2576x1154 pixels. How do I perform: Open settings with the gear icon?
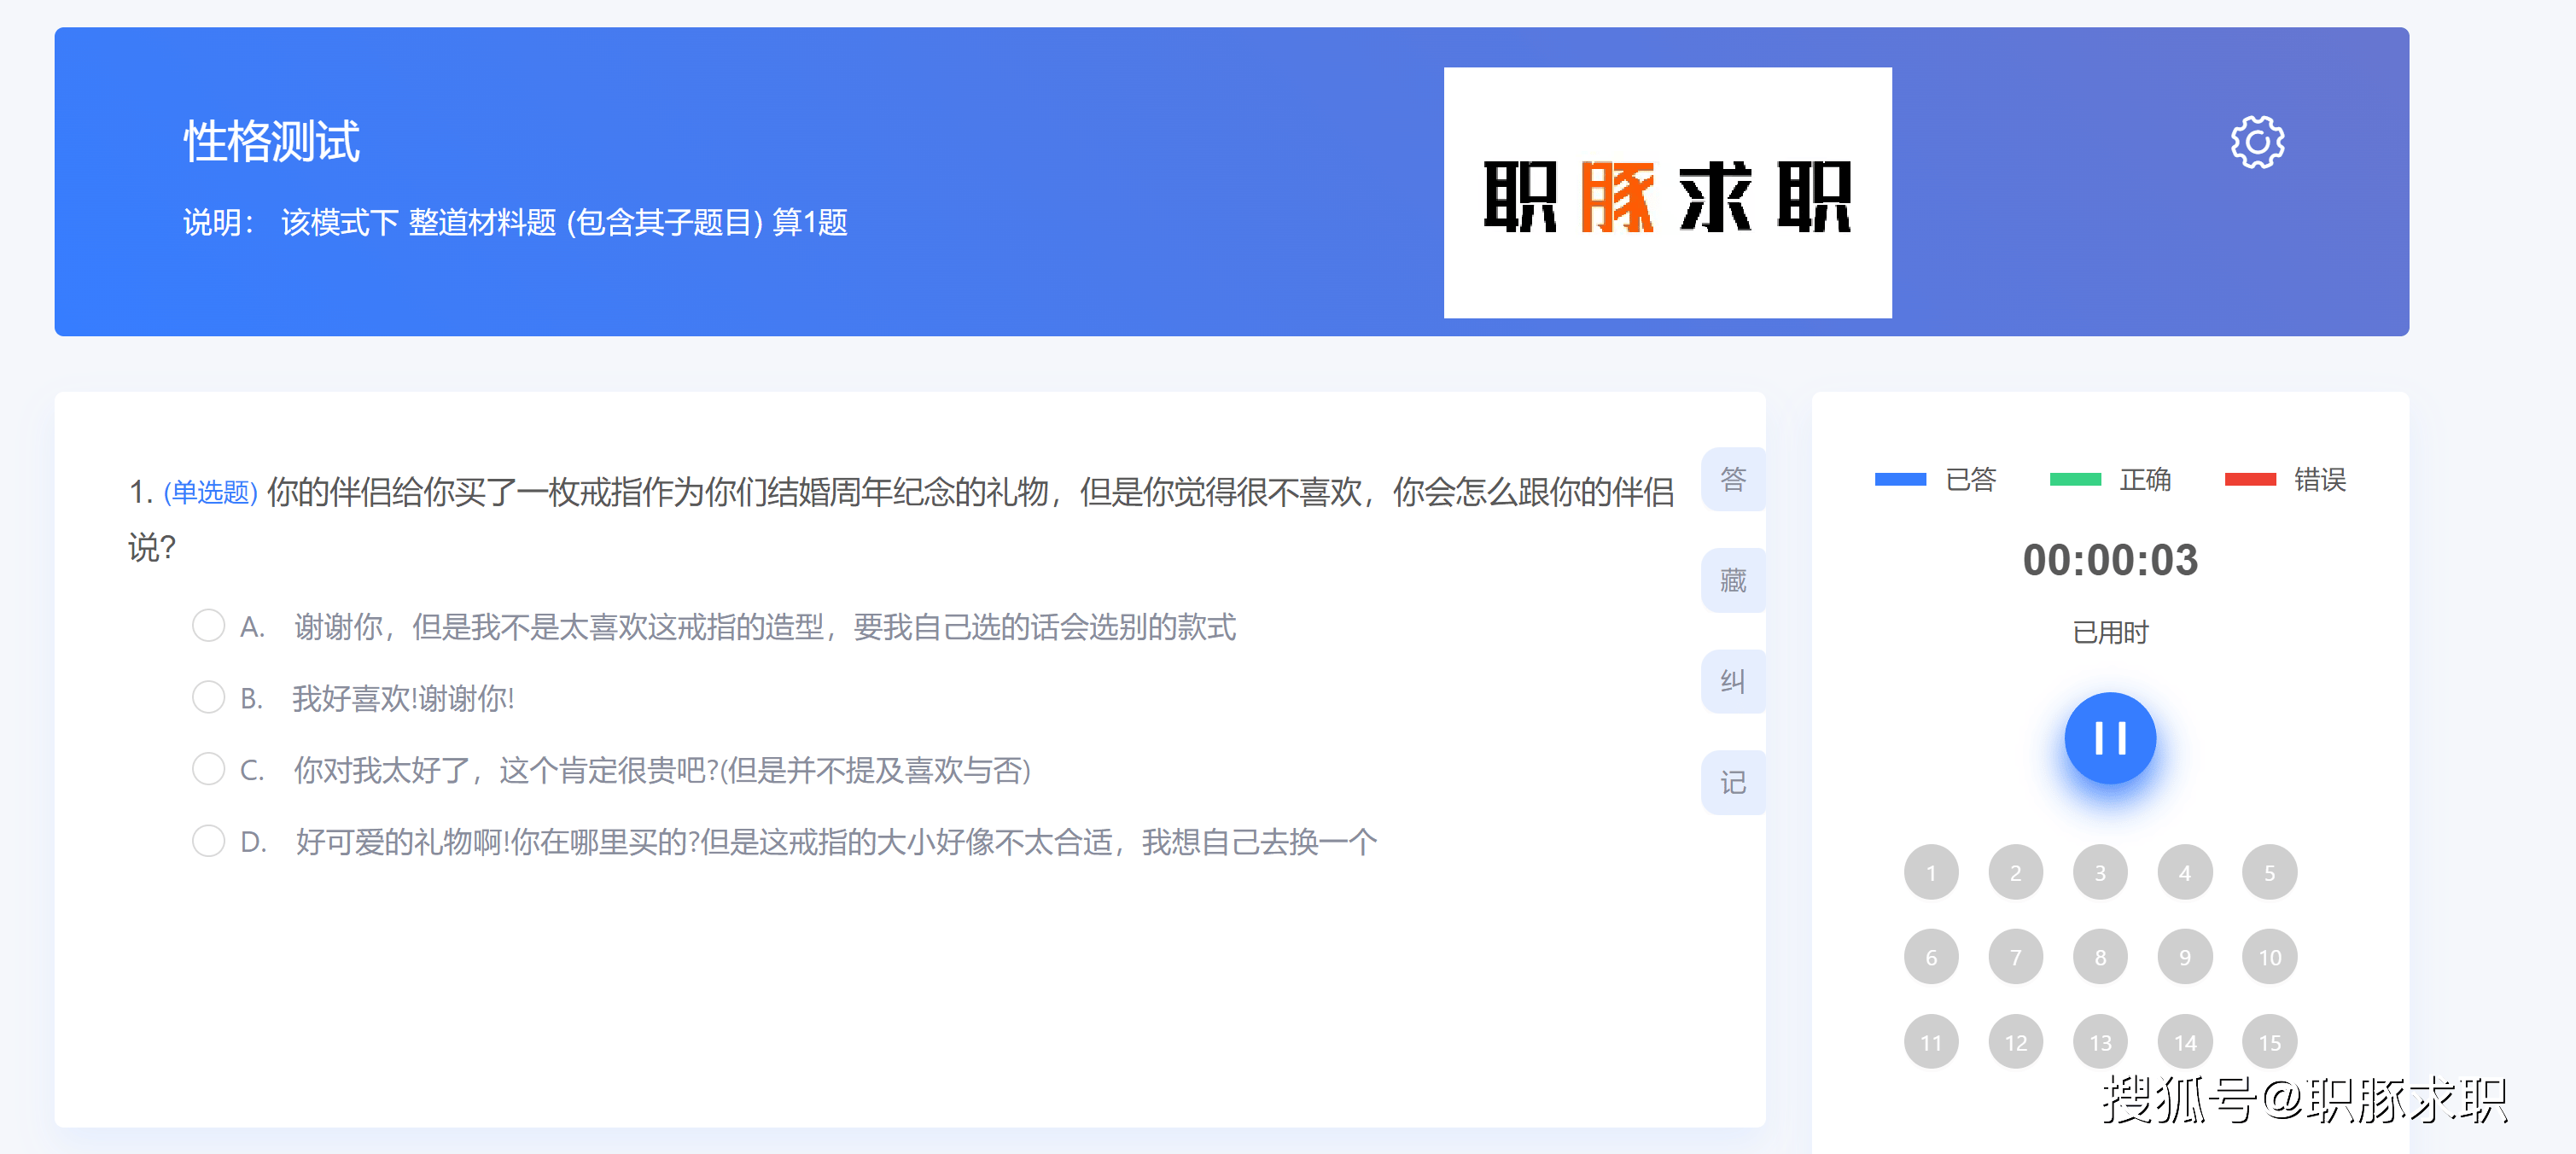[2256, 142]
